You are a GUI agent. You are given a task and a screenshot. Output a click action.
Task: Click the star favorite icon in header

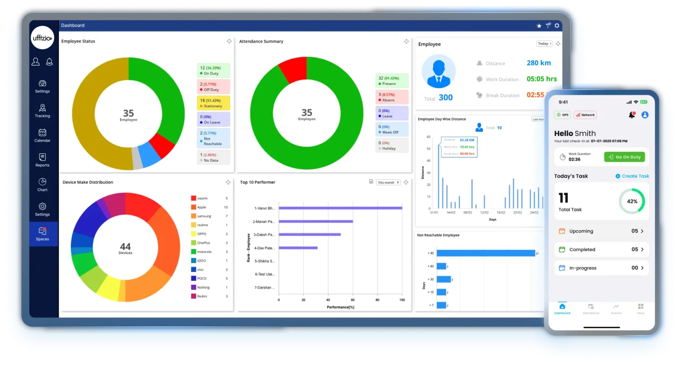point(539,26)
